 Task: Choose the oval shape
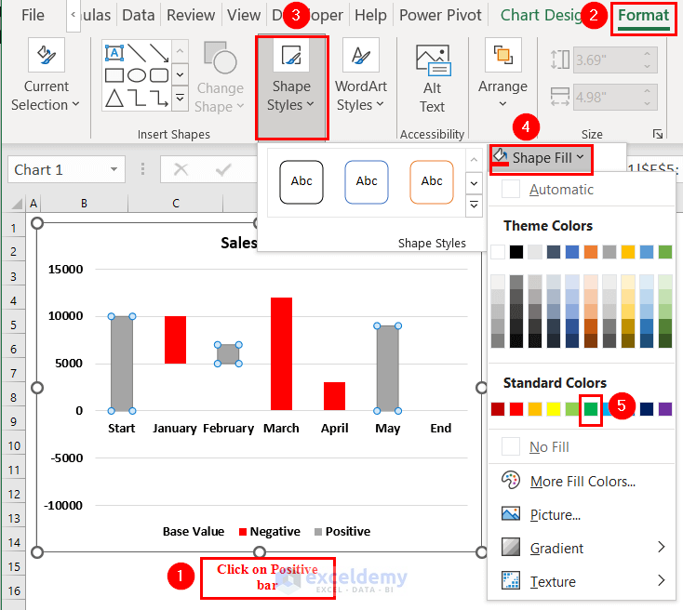tap(137, 75)
